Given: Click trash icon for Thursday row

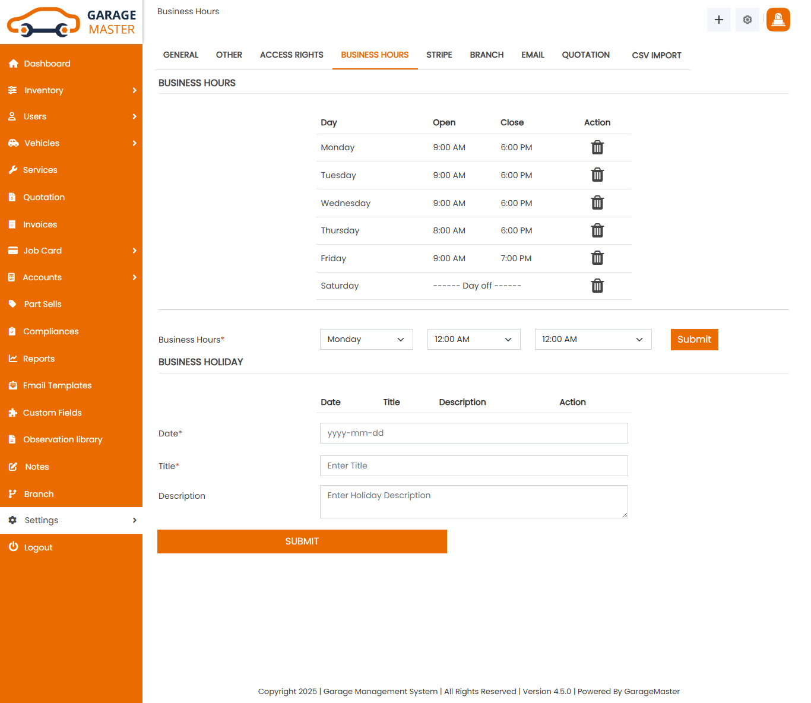Looking at the screenshot, I should point(597,230).
